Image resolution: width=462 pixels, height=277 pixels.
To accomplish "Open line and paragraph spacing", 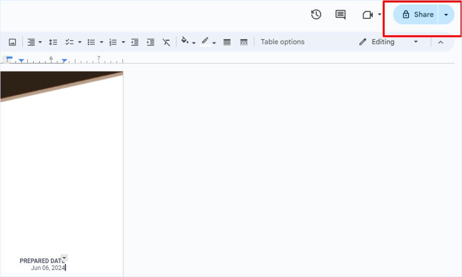I will [x=53, y=42].
